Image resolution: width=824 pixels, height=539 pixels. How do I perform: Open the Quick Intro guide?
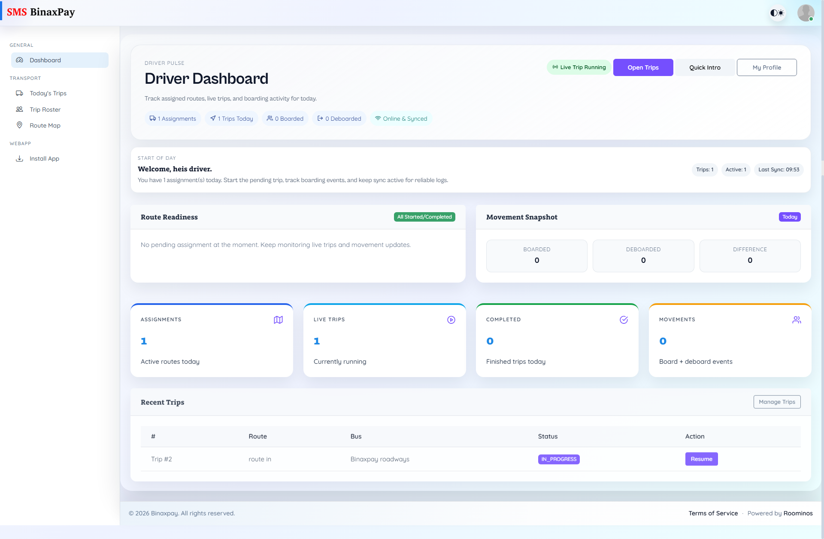pyautogui.click(x=705, y=67)
